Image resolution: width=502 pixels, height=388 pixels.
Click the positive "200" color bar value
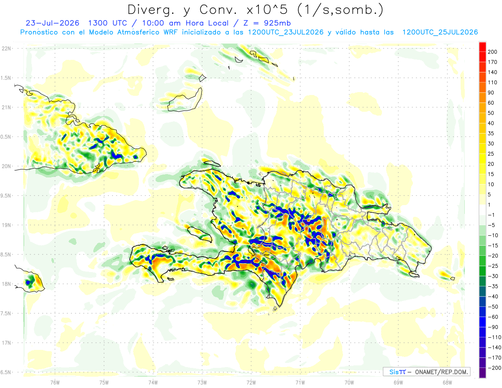[x=493, y=52]
